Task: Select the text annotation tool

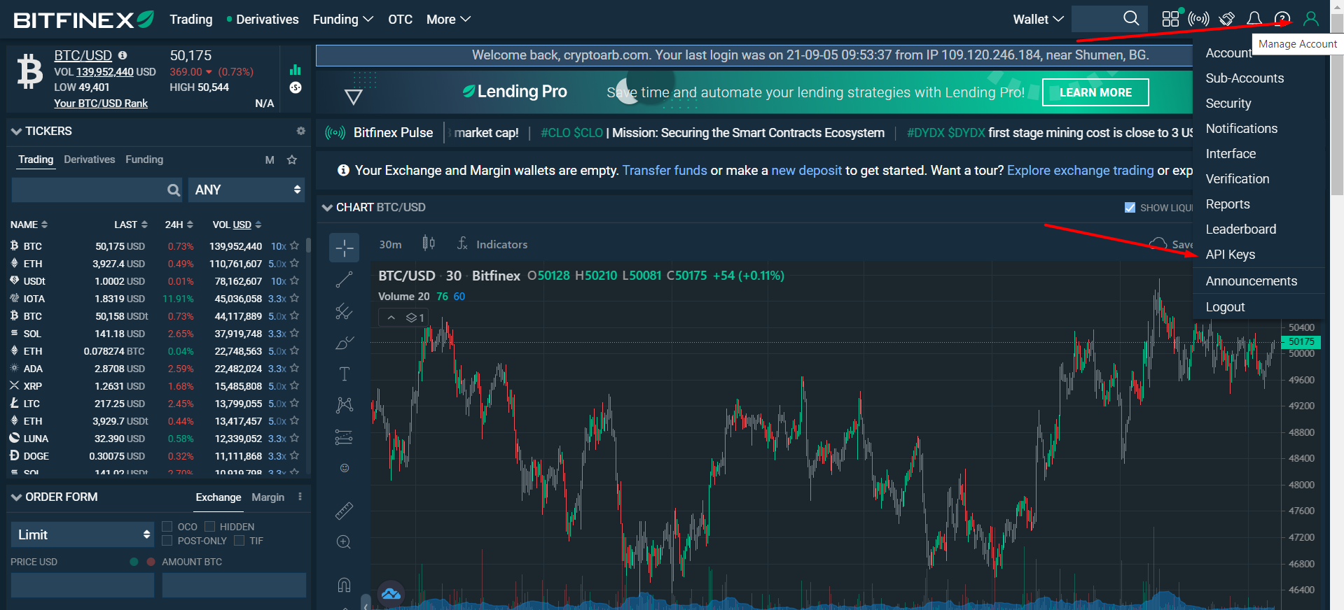Action: coord(344,374)
